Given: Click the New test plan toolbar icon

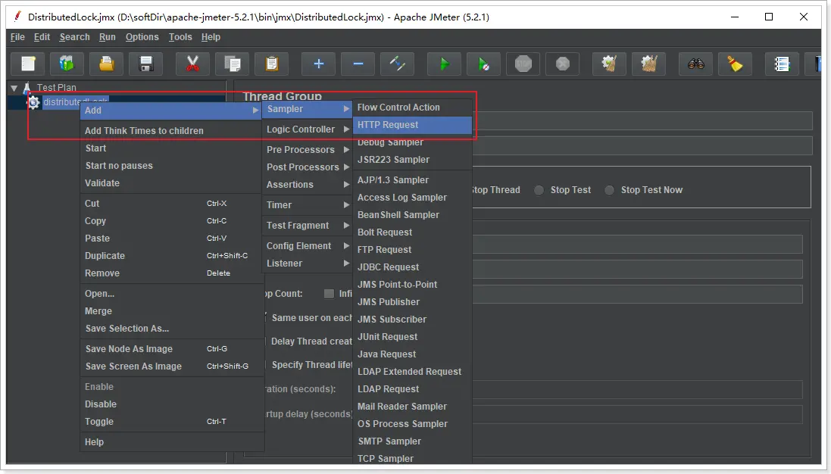Looking at the screenshot, I should [x=28, y=64].
